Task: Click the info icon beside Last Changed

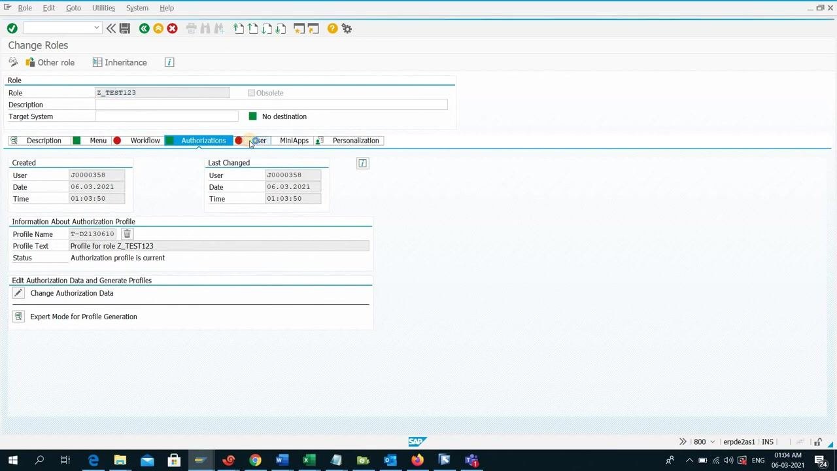Action: coord(363,163)
